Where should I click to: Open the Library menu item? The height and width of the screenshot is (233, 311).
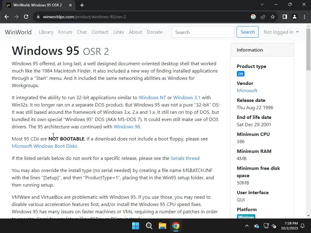point(46,32)
